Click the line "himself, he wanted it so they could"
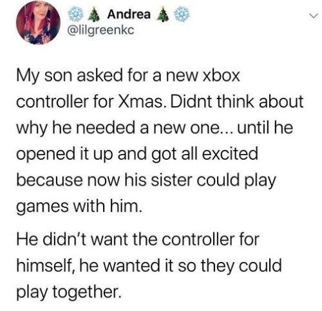 (x=149, y=266)
